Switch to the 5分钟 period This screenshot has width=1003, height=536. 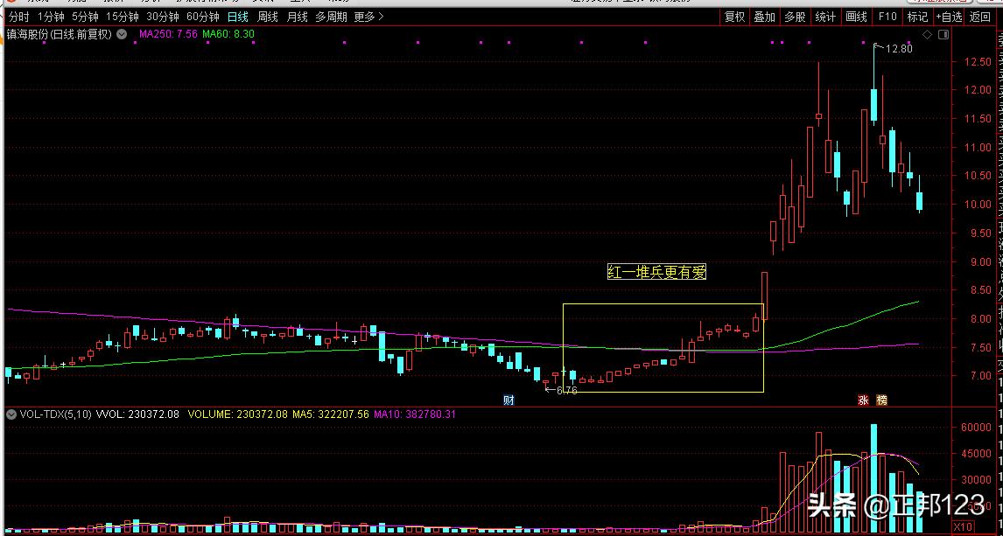click(85, 17)
